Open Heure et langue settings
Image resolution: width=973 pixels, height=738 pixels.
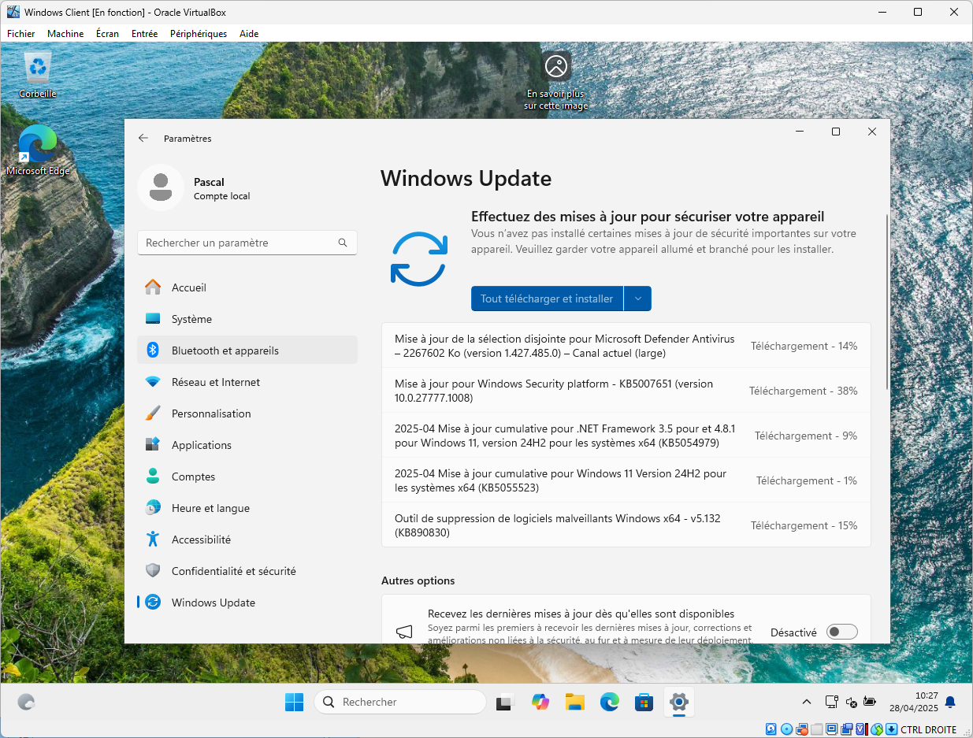[247, 508]
